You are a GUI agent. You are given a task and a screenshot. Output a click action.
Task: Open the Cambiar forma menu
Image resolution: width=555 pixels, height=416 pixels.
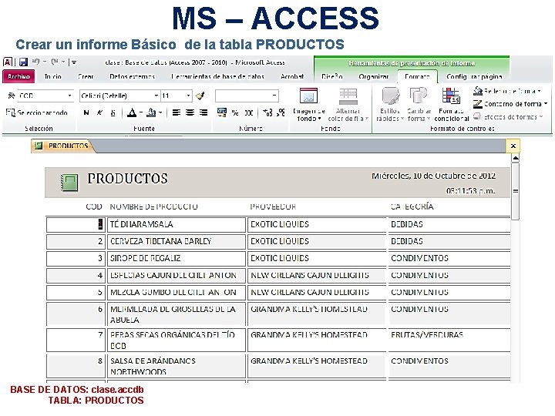pyautogui.click(x=419, y=105)
